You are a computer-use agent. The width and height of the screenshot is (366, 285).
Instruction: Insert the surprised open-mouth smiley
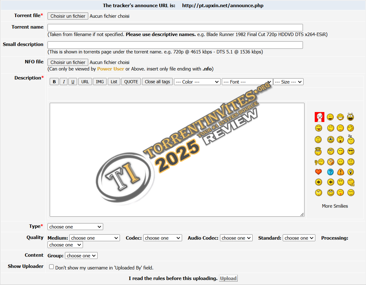[x=340, y=140]
